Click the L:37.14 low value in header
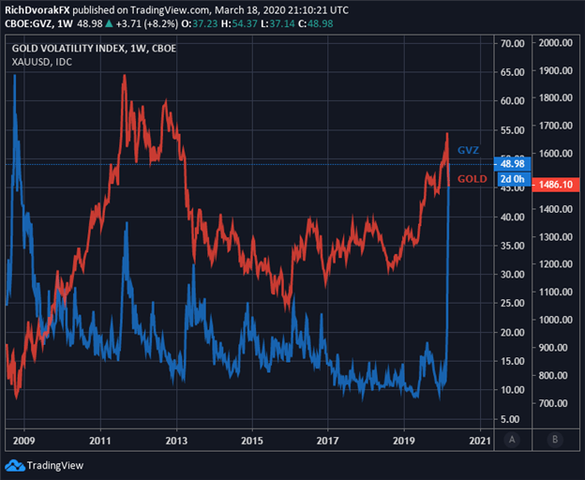 (x=277, y=23)
